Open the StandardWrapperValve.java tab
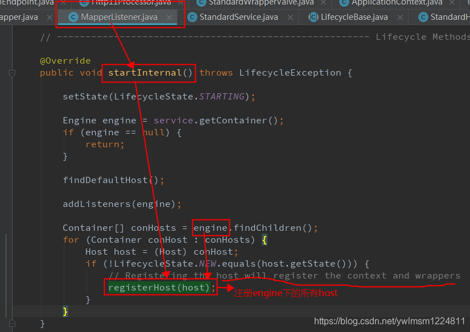 (261, 2)
